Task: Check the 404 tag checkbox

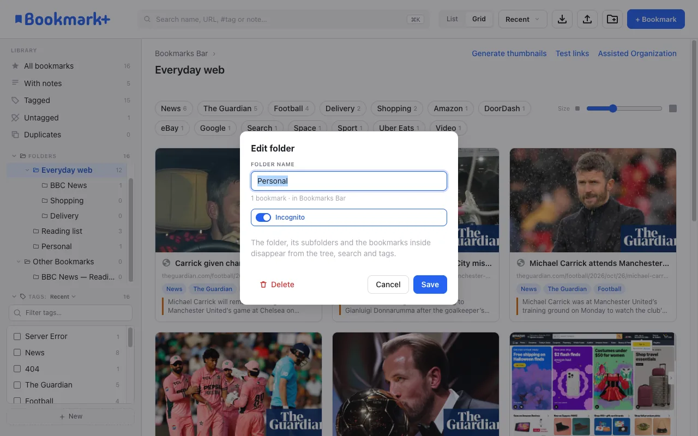Action: 17,369
